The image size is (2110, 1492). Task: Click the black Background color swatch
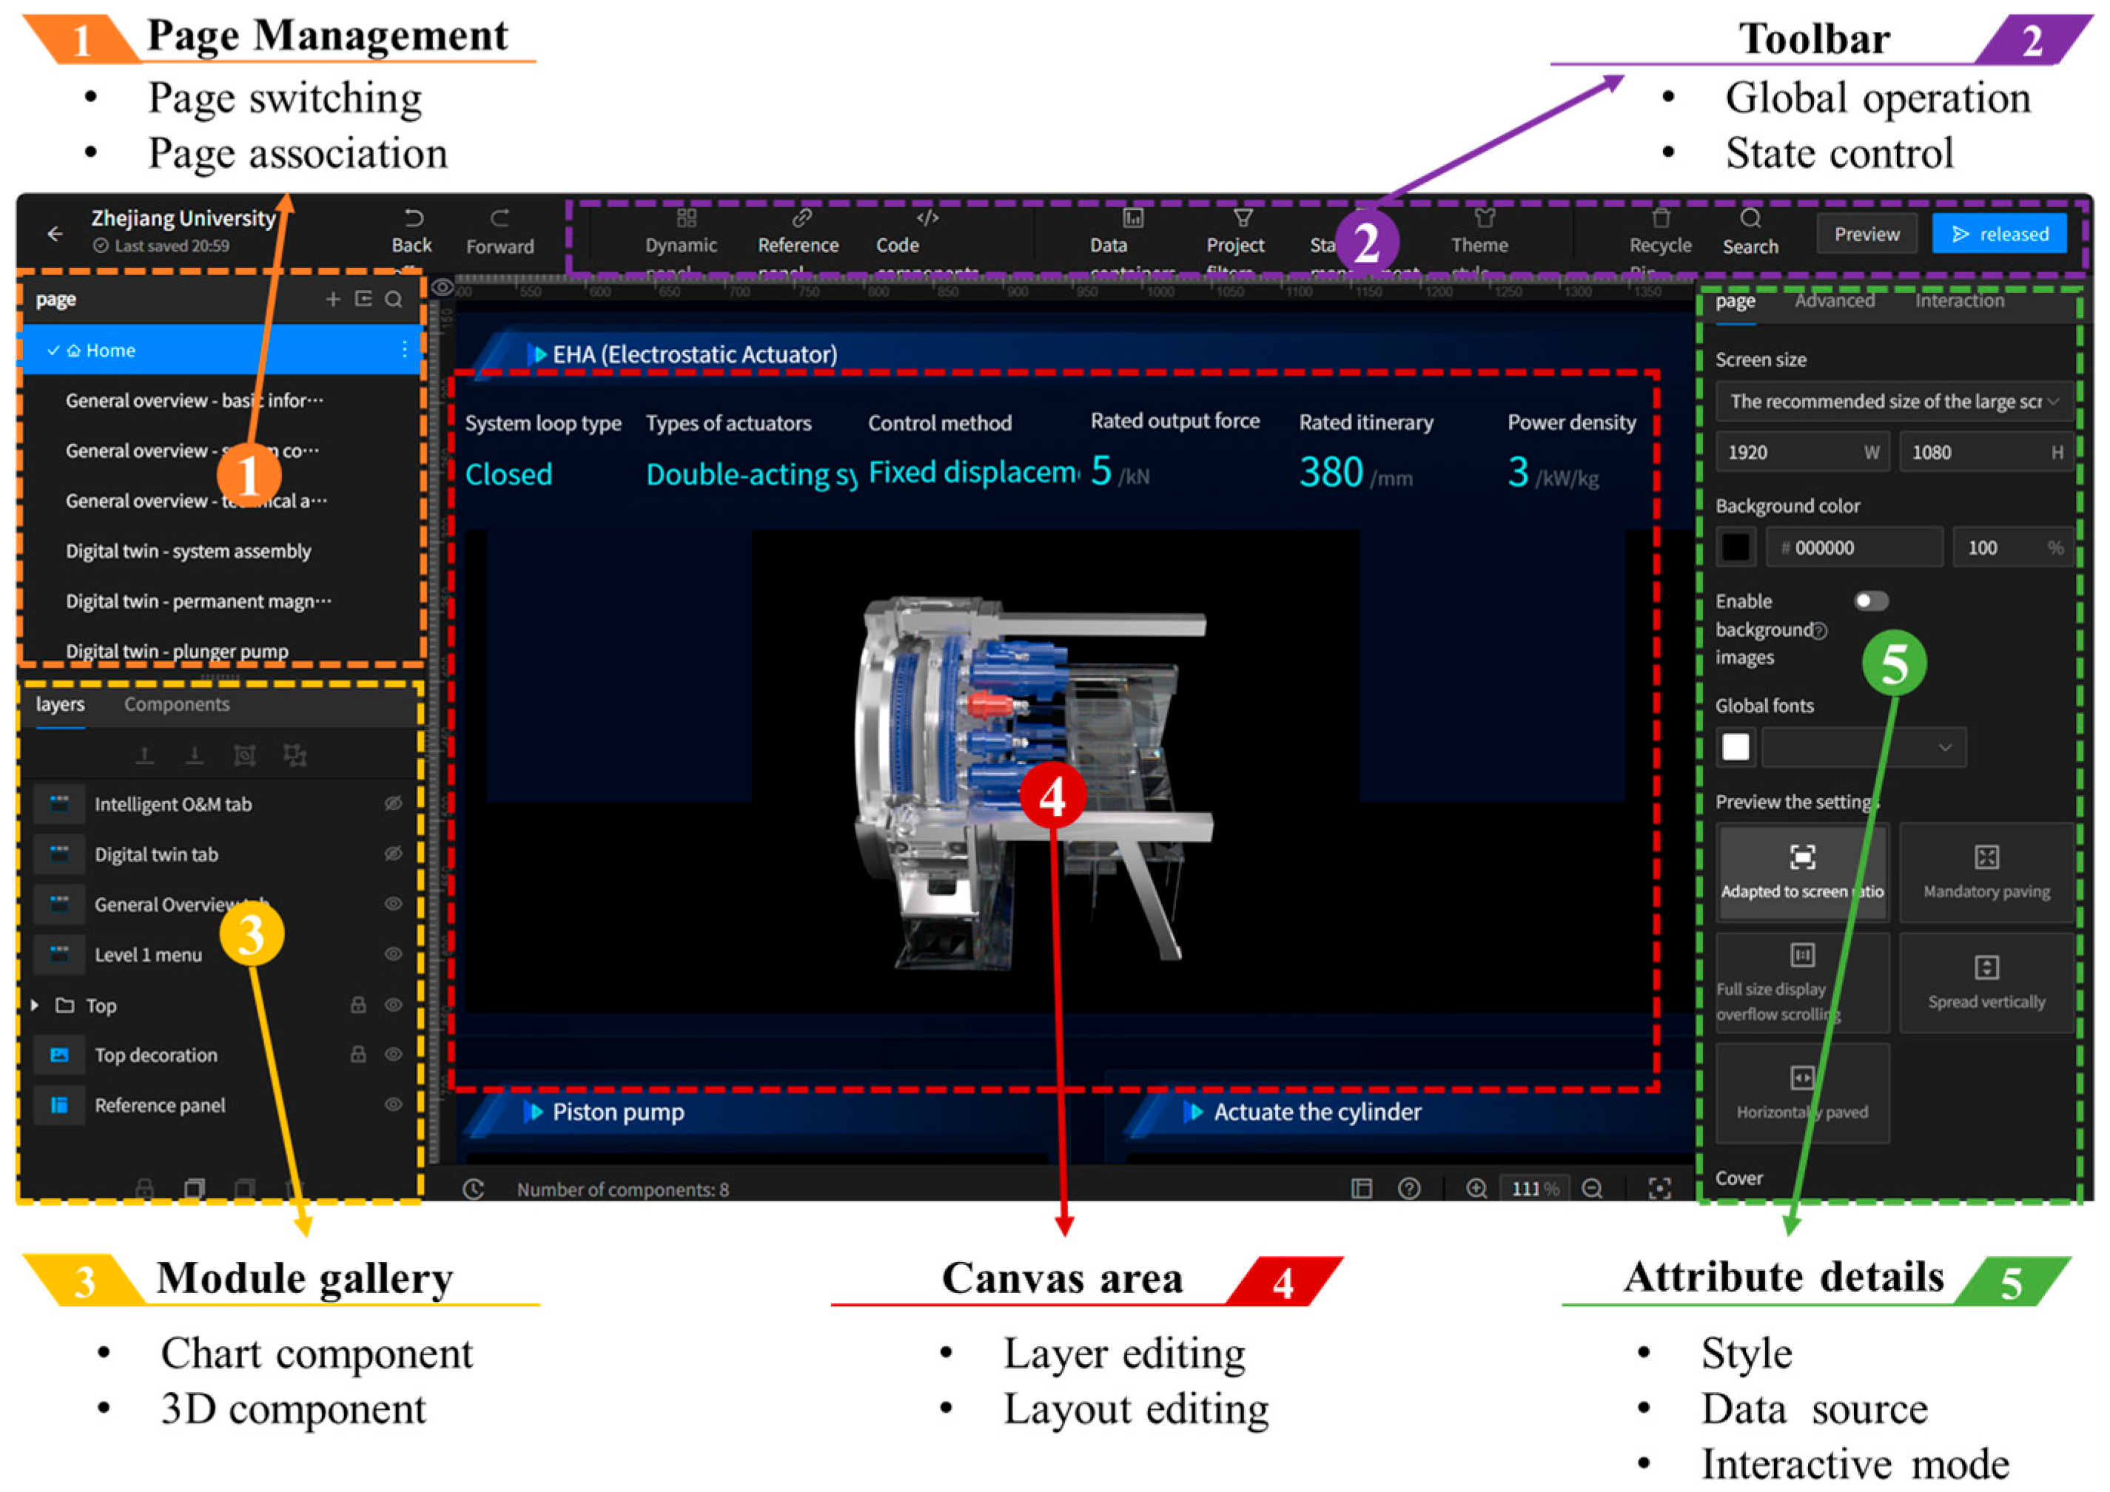[x=1735, y=547]
